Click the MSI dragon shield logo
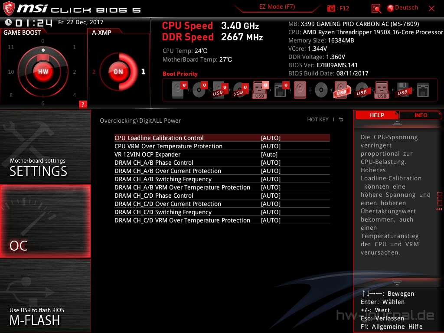The height and width of the screenshot is (333, 444). coord(9,9)
